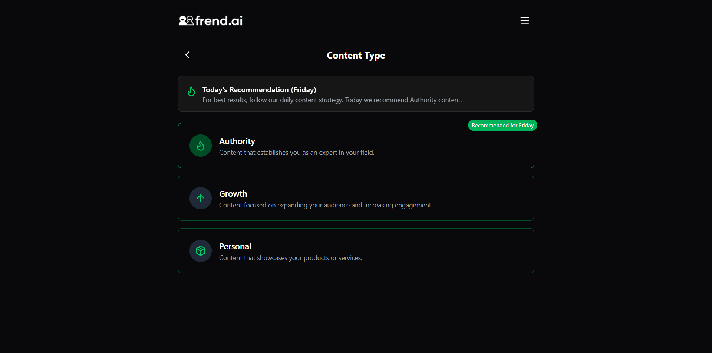Click the package icon on the Personal card
Image resolution: width=712 pixels, height=353 pixels.
click(x=200, y=251)
